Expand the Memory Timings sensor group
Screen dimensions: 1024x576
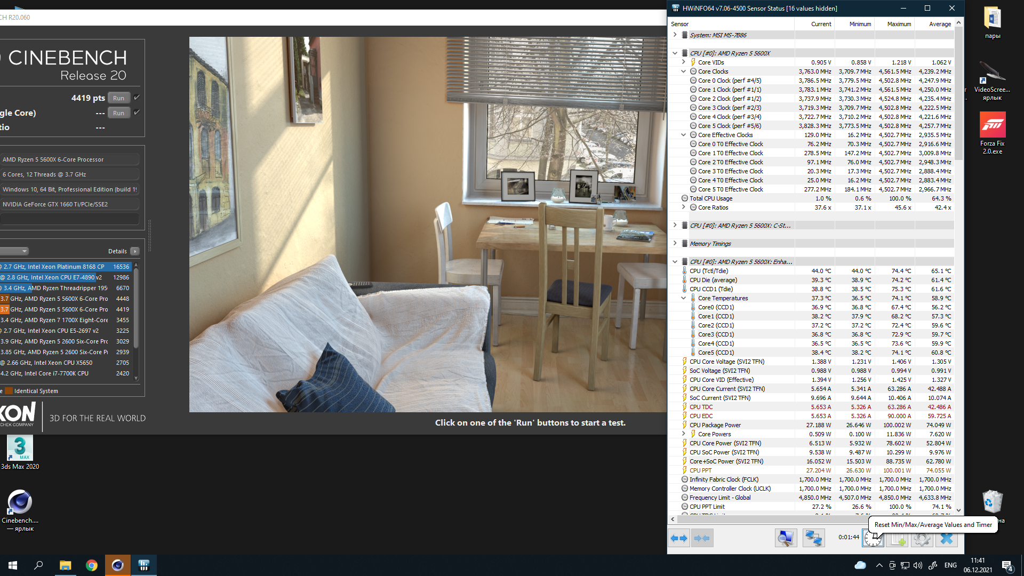pos(675,243)
